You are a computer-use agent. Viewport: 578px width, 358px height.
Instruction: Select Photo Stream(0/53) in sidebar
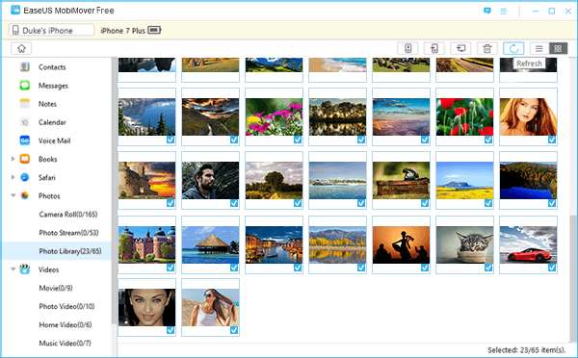69,233
